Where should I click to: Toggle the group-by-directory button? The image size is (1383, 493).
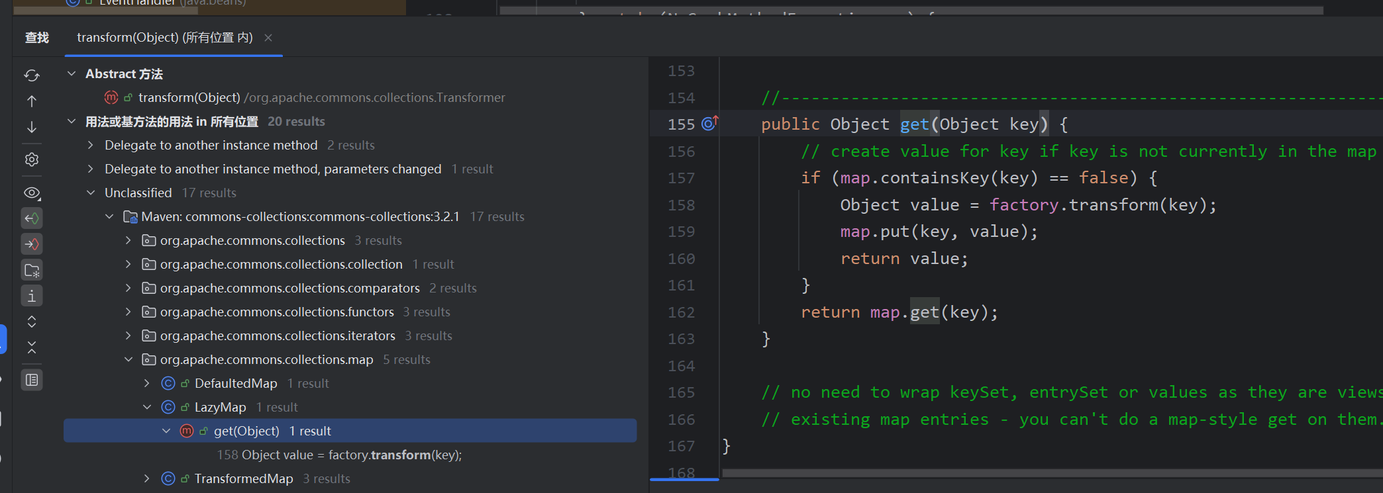[x=32, y=270]
